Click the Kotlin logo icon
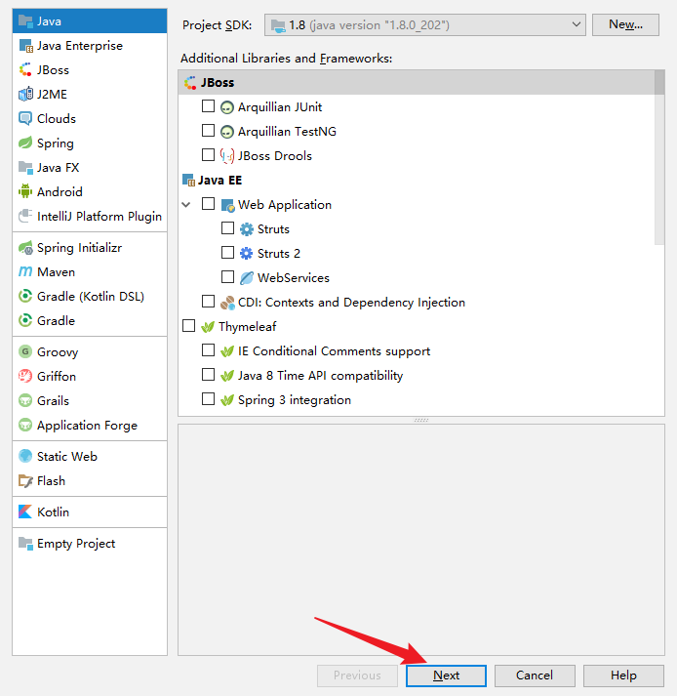 point(25,512)
